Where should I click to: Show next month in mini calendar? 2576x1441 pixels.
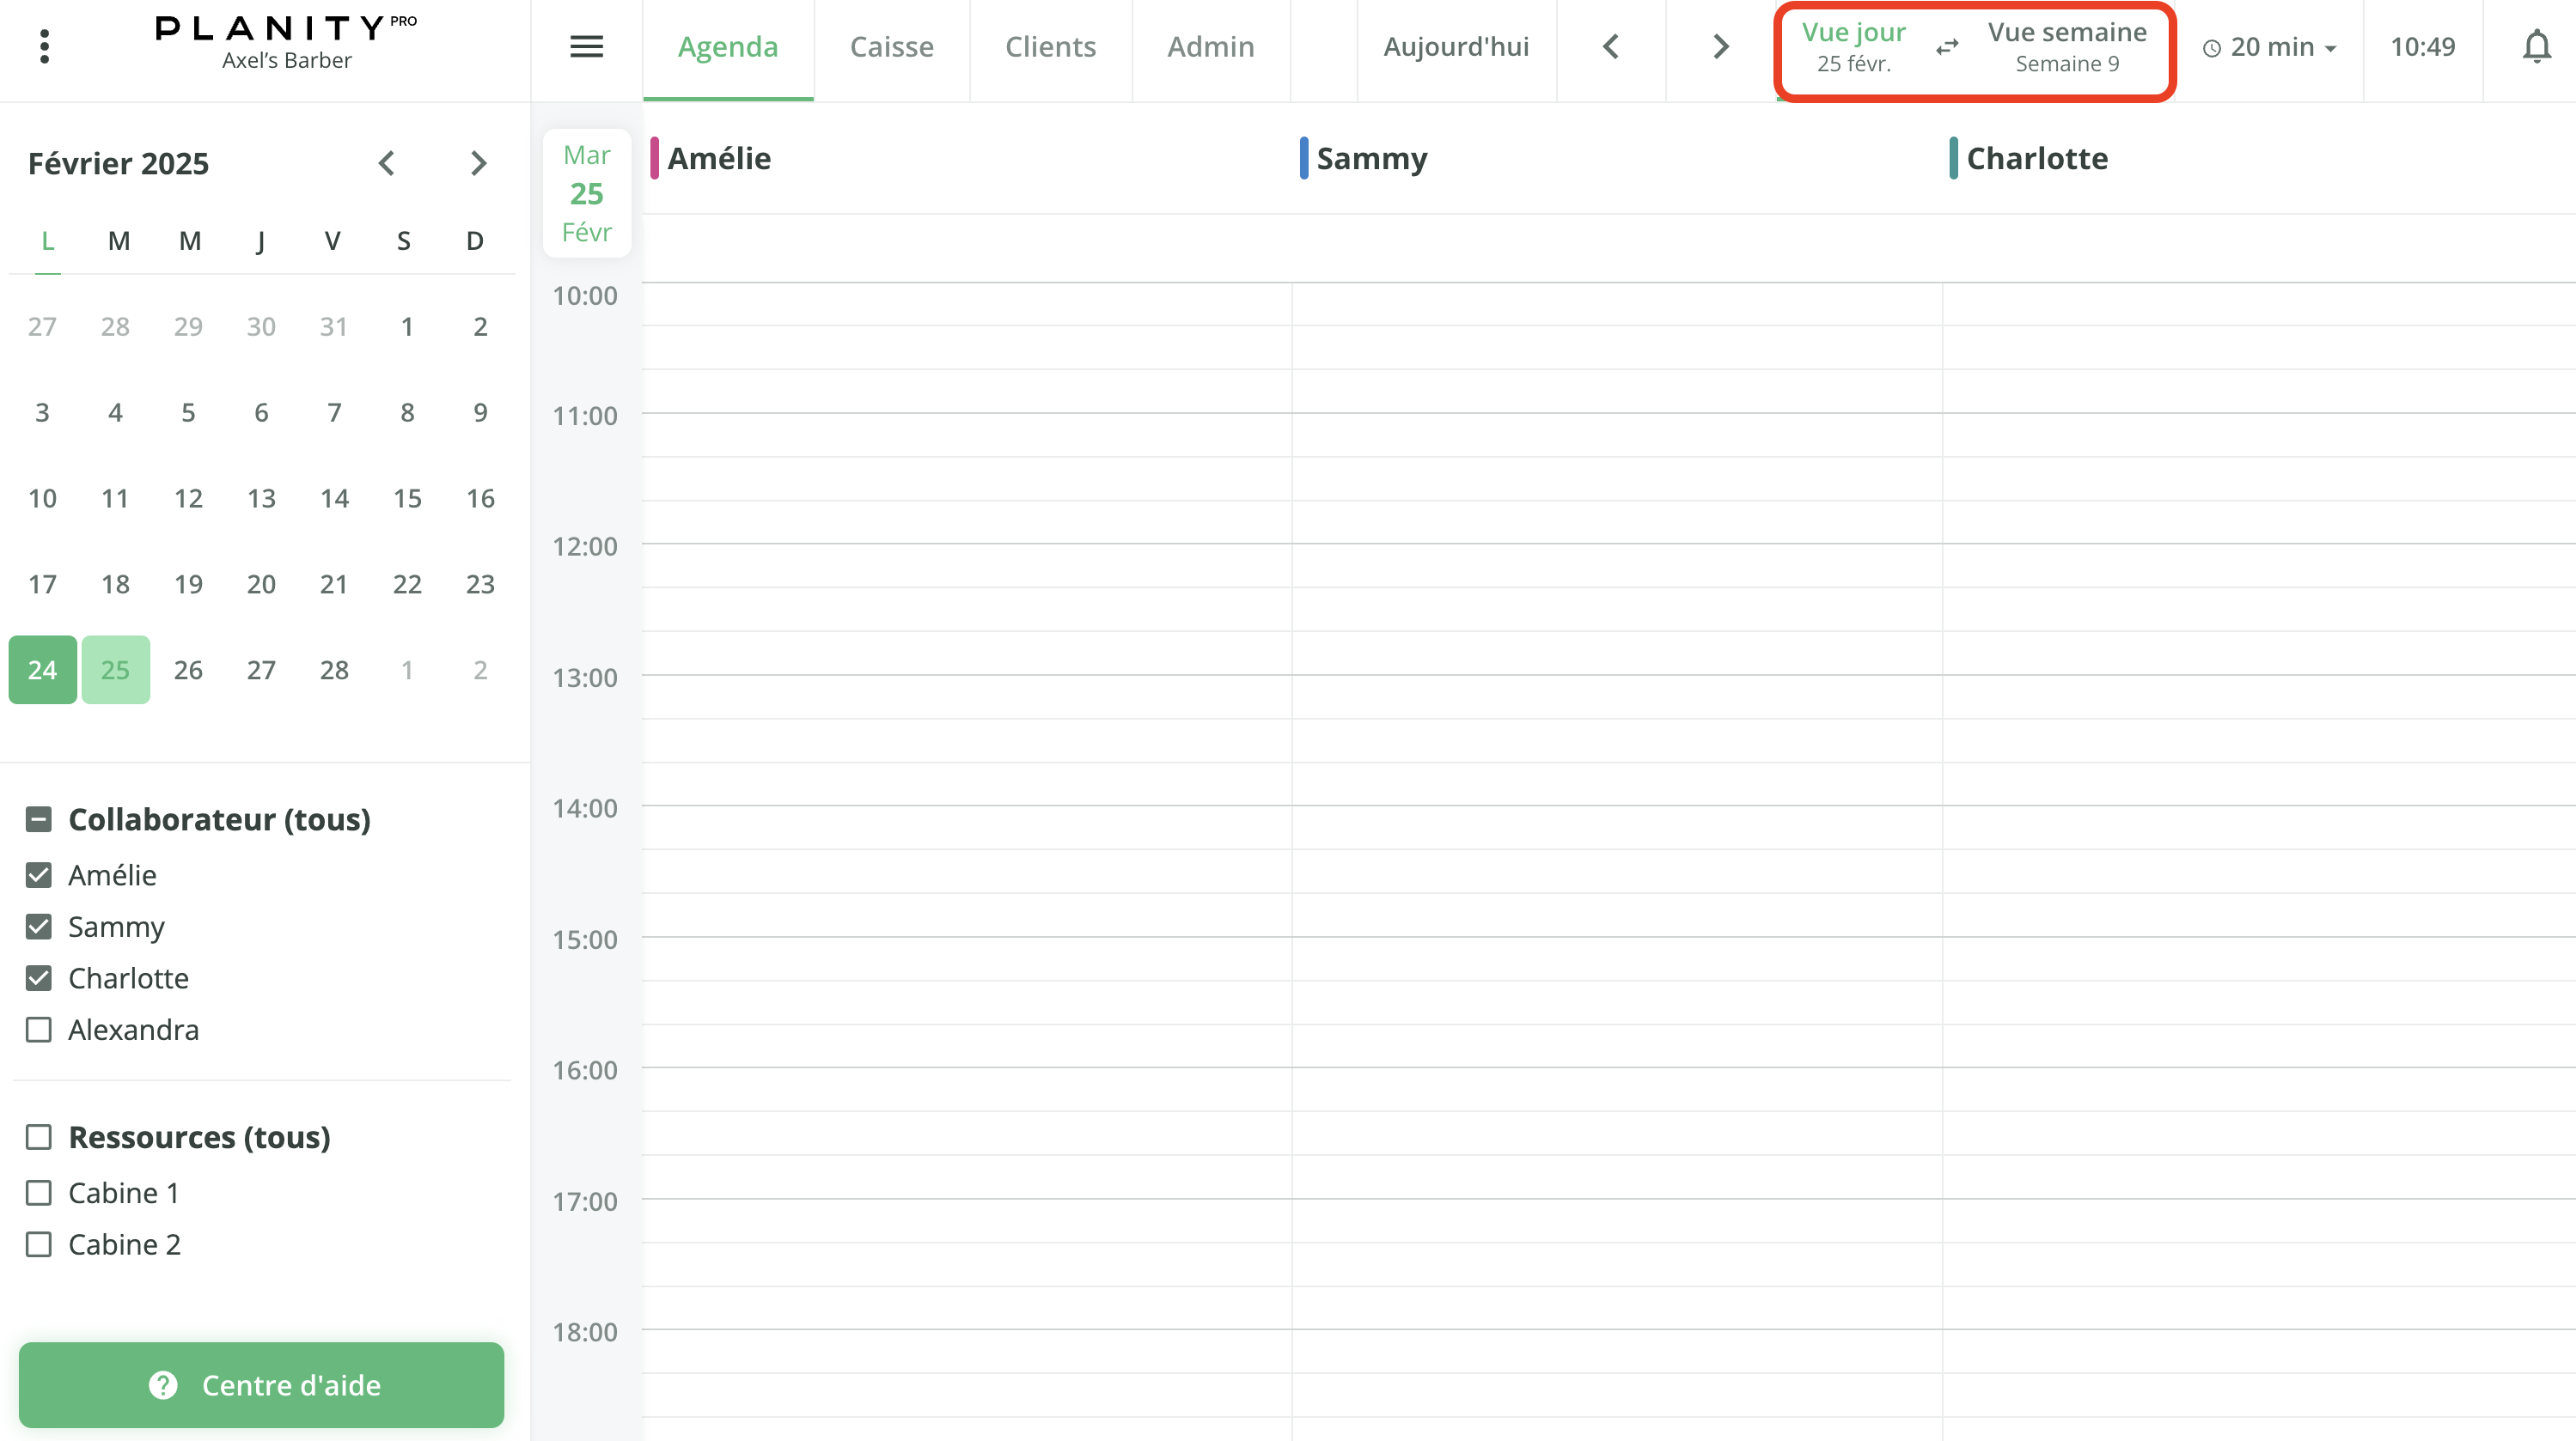(478, 163)
